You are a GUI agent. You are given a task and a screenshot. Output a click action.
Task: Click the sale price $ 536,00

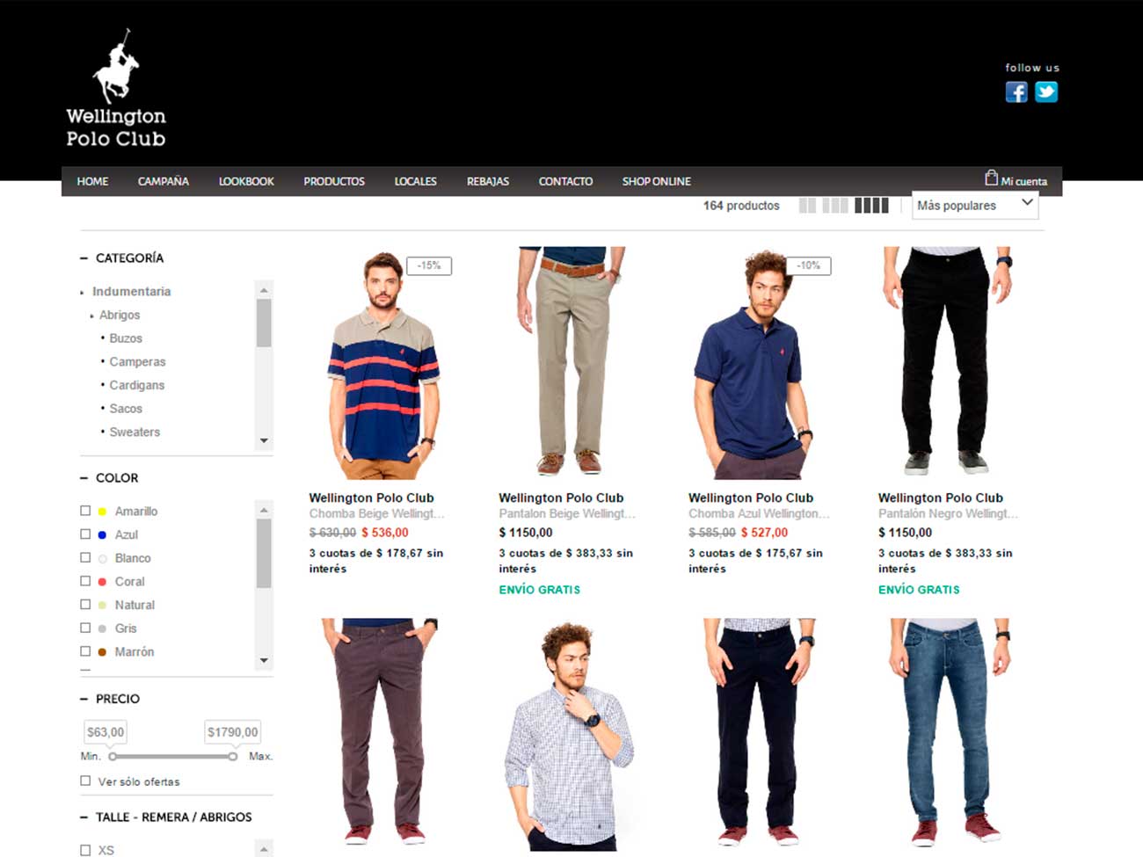[385, 533]
